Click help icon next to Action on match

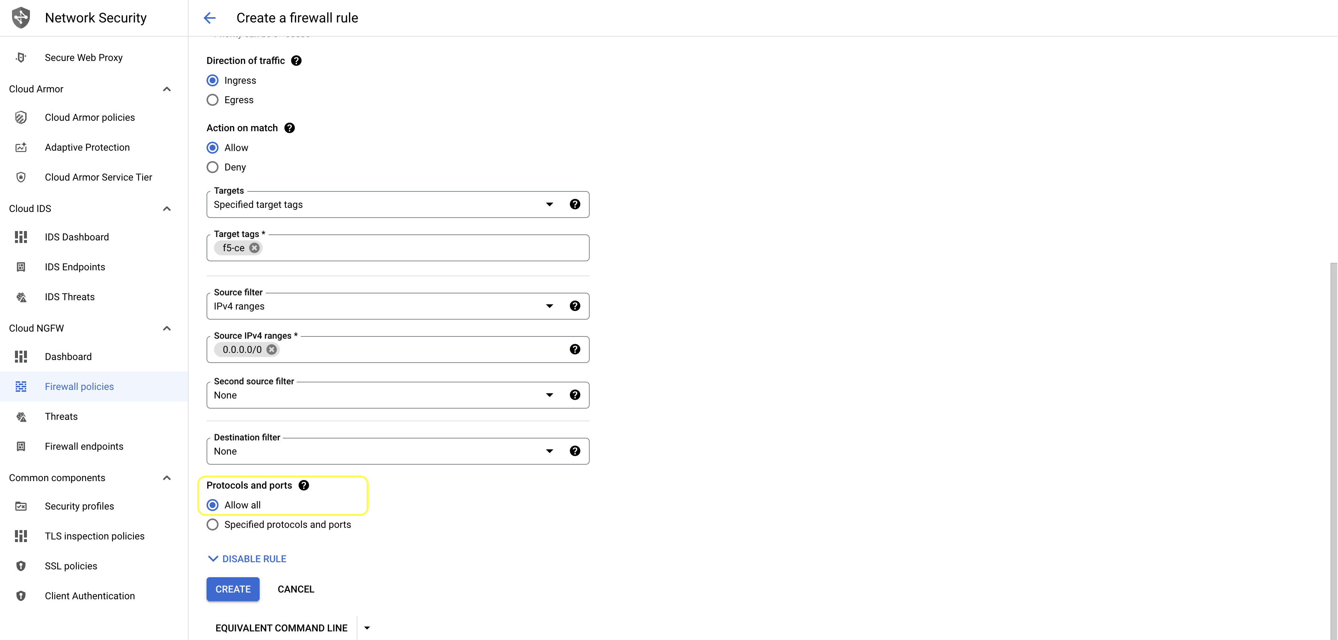tap(289, 128)
